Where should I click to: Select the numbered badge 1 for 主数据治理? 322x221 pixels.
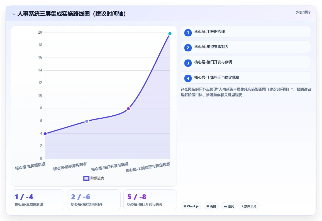pos(188,33)
